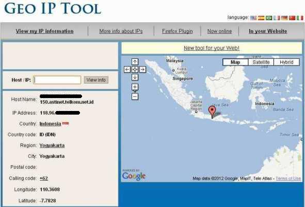Open the Google logo on the map
The image size is (305, 207).
pyautogui.click(x=134, y=176)
